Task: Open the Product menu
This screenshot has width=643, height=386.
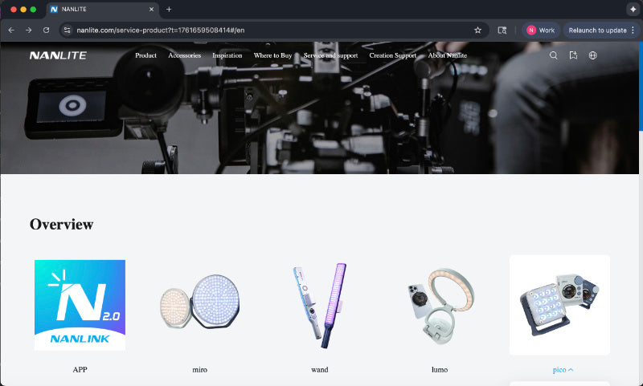Action: pyautogui.click(x=146, y=55)
